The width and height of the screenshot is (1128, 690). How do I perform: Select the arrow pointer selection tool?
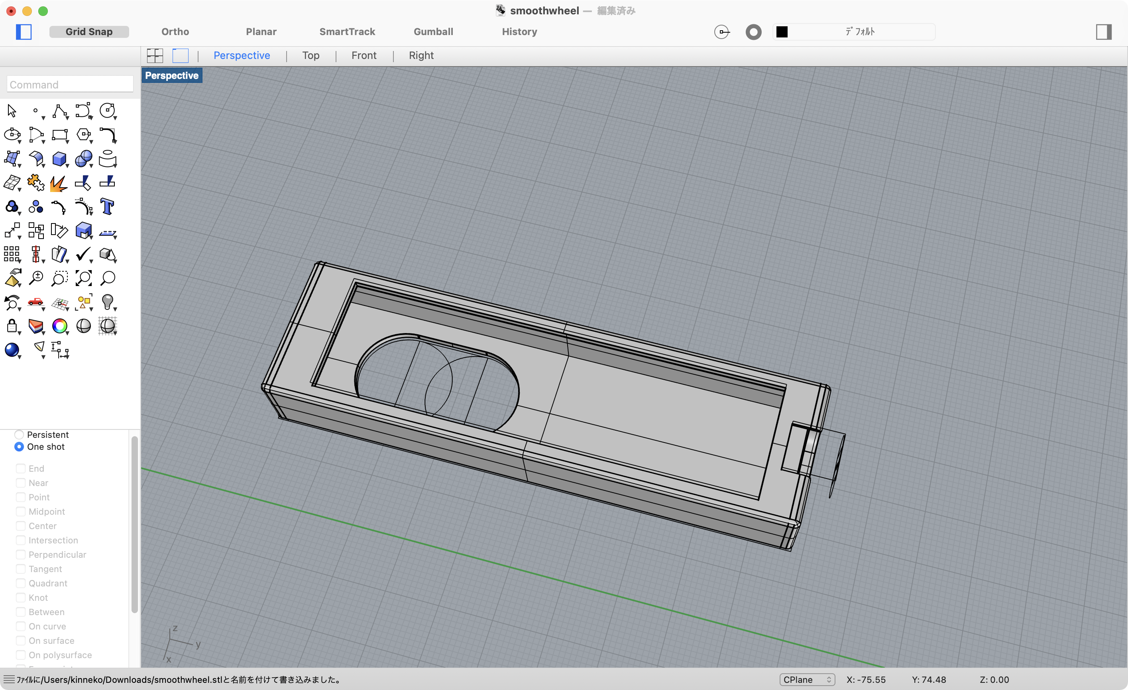coord(12,111)
